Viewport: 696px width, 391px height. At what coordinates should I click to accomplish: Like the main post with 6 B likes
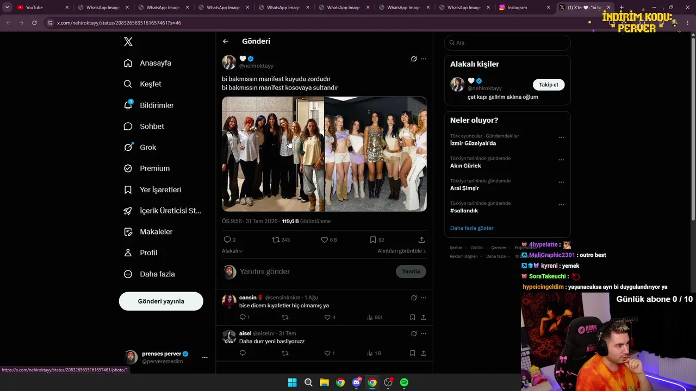(324, 239)
